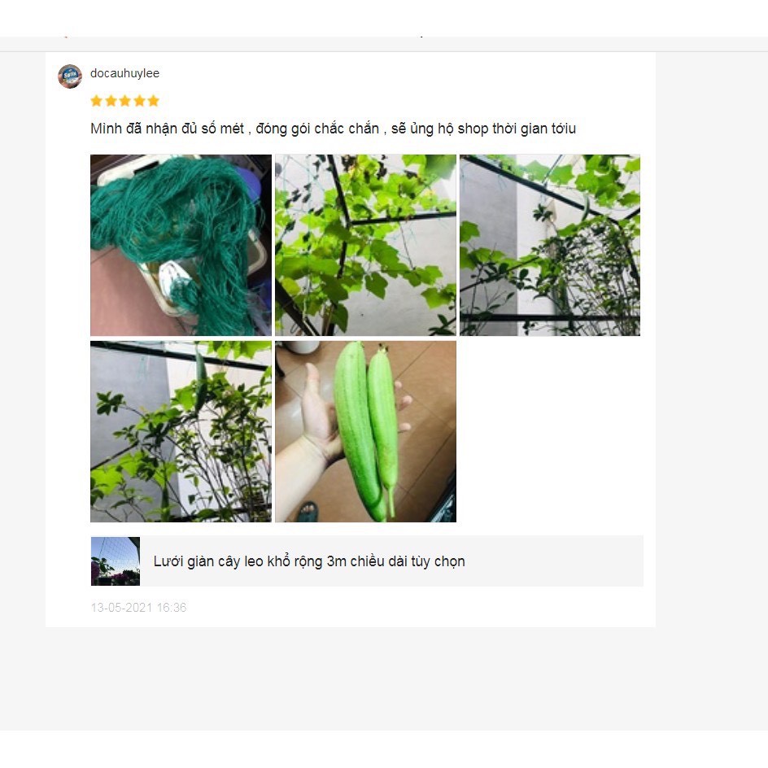Open the 'Lưới giàn cây leo' product link

(309, 561)
